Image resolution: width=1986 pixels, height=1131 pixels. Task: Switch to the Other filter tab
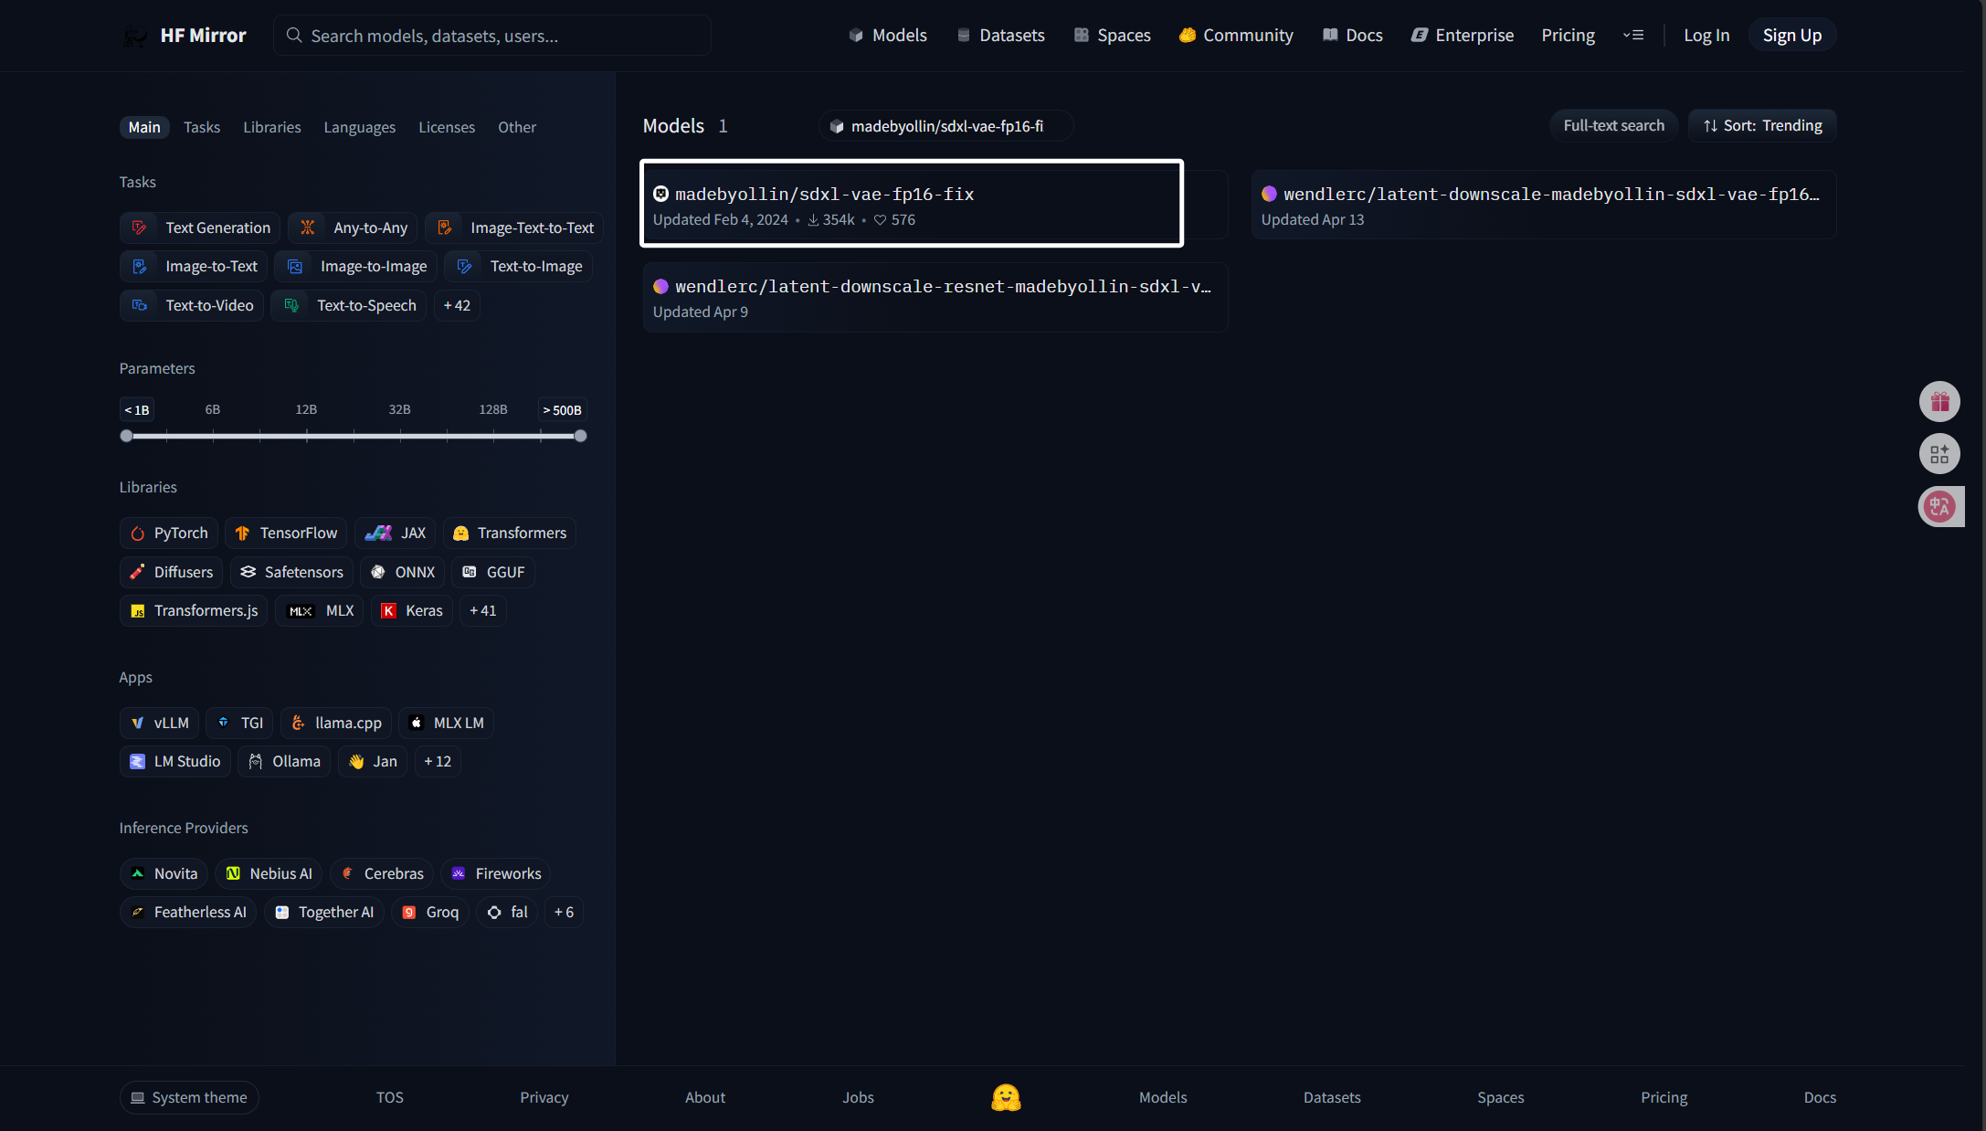[517, 127]
